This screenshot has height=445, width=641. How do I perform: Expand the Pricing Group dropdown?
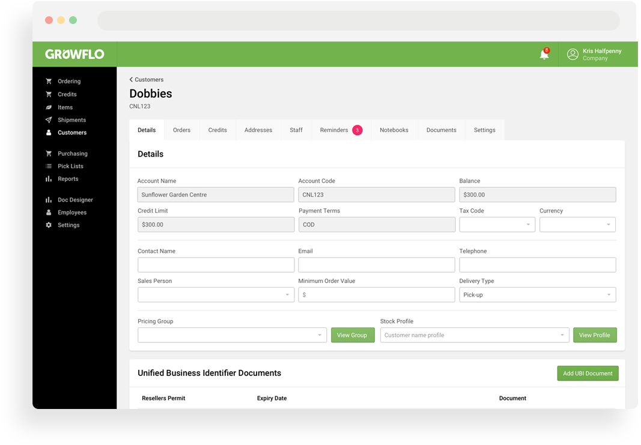pos(232,335)
